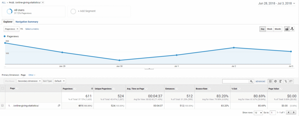Click in the table search field
This screenshot has height=116, width=299.
tap(236, 81)
